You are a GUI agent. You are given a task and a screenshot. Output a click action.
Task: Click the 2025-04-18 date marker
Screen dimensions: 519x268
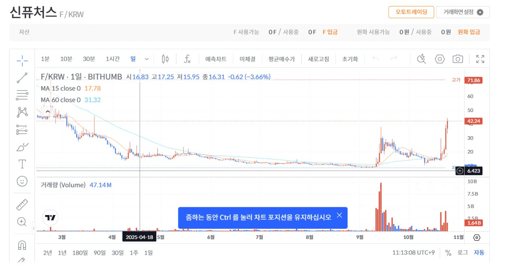pos(139,237)
